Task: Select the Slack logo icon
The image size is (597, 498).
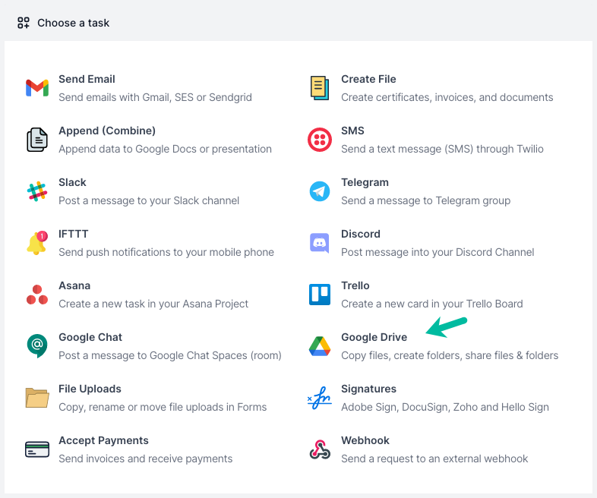Action: [37, 191]
